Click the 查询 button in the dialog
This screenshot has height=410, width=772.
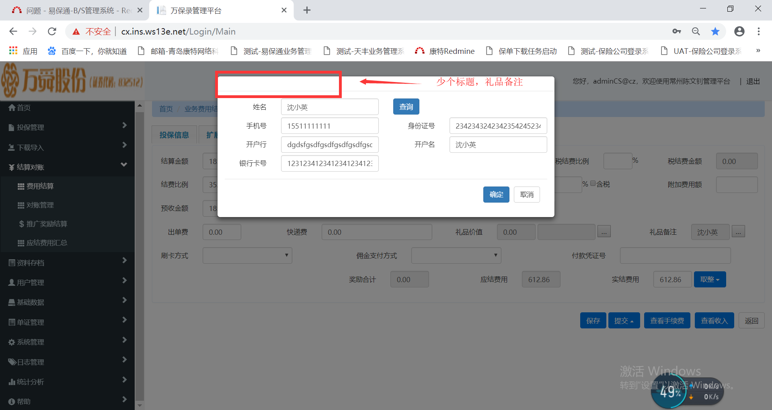click(x=406, y=107)
